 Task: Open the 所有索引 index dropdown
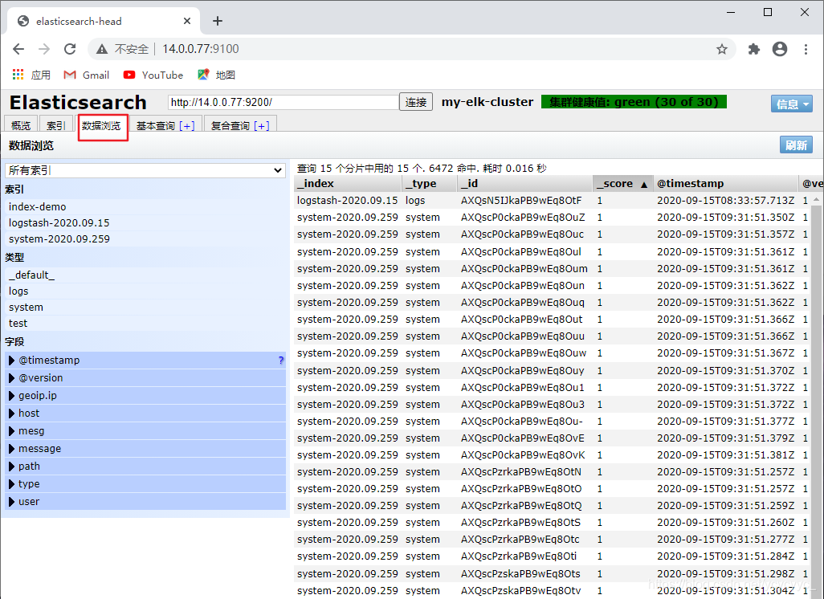pos(145,170)
